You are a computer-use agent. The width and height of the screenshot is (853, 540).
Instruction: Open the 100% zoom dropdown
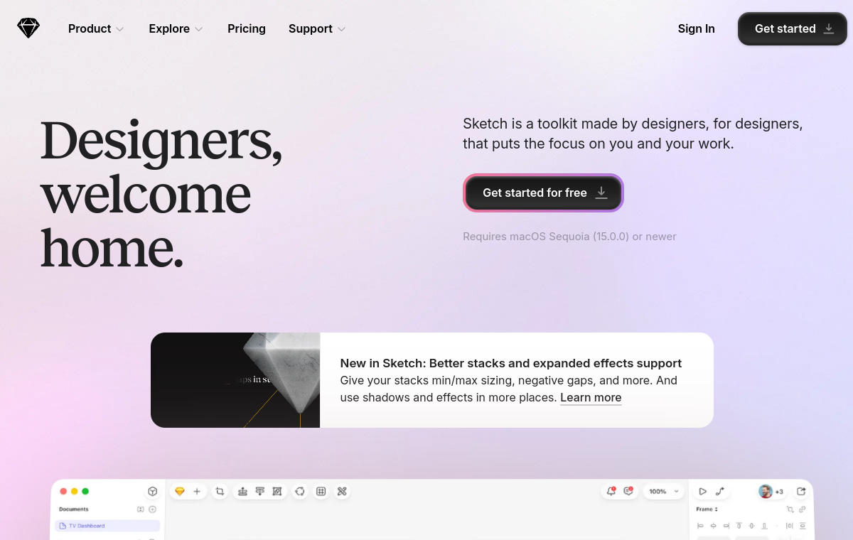click(664, 491)
